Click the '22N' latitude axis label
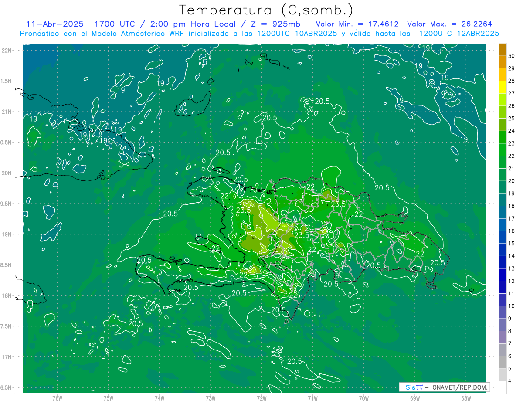 click(7, 50)
